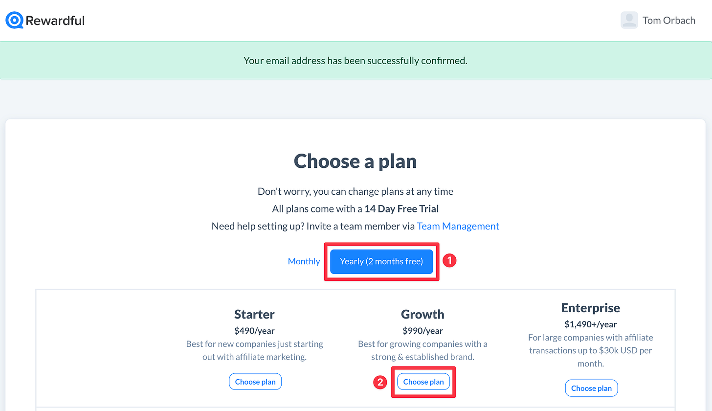Open the Team Management link

coord(458,226)
